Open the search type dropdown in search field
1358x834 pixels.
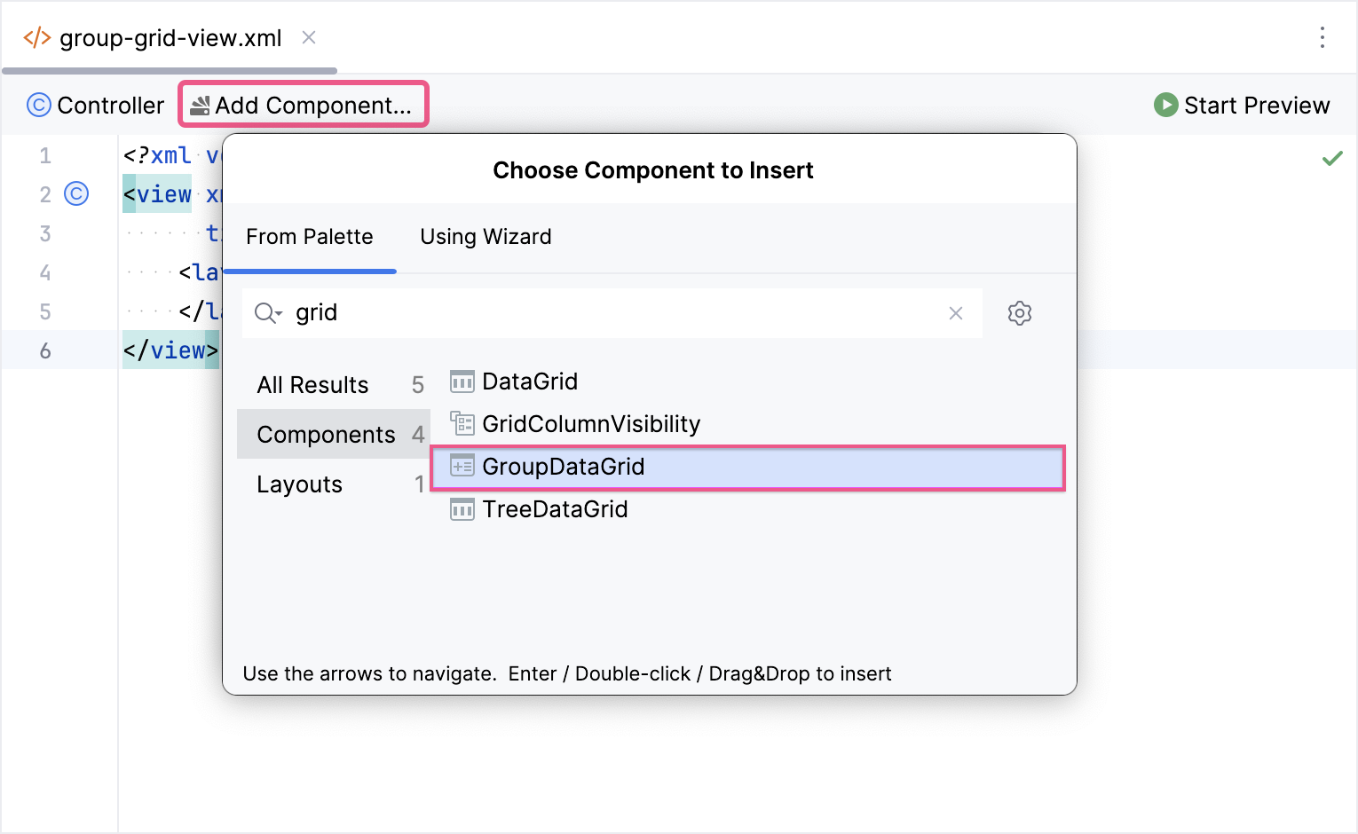point(267,312)
